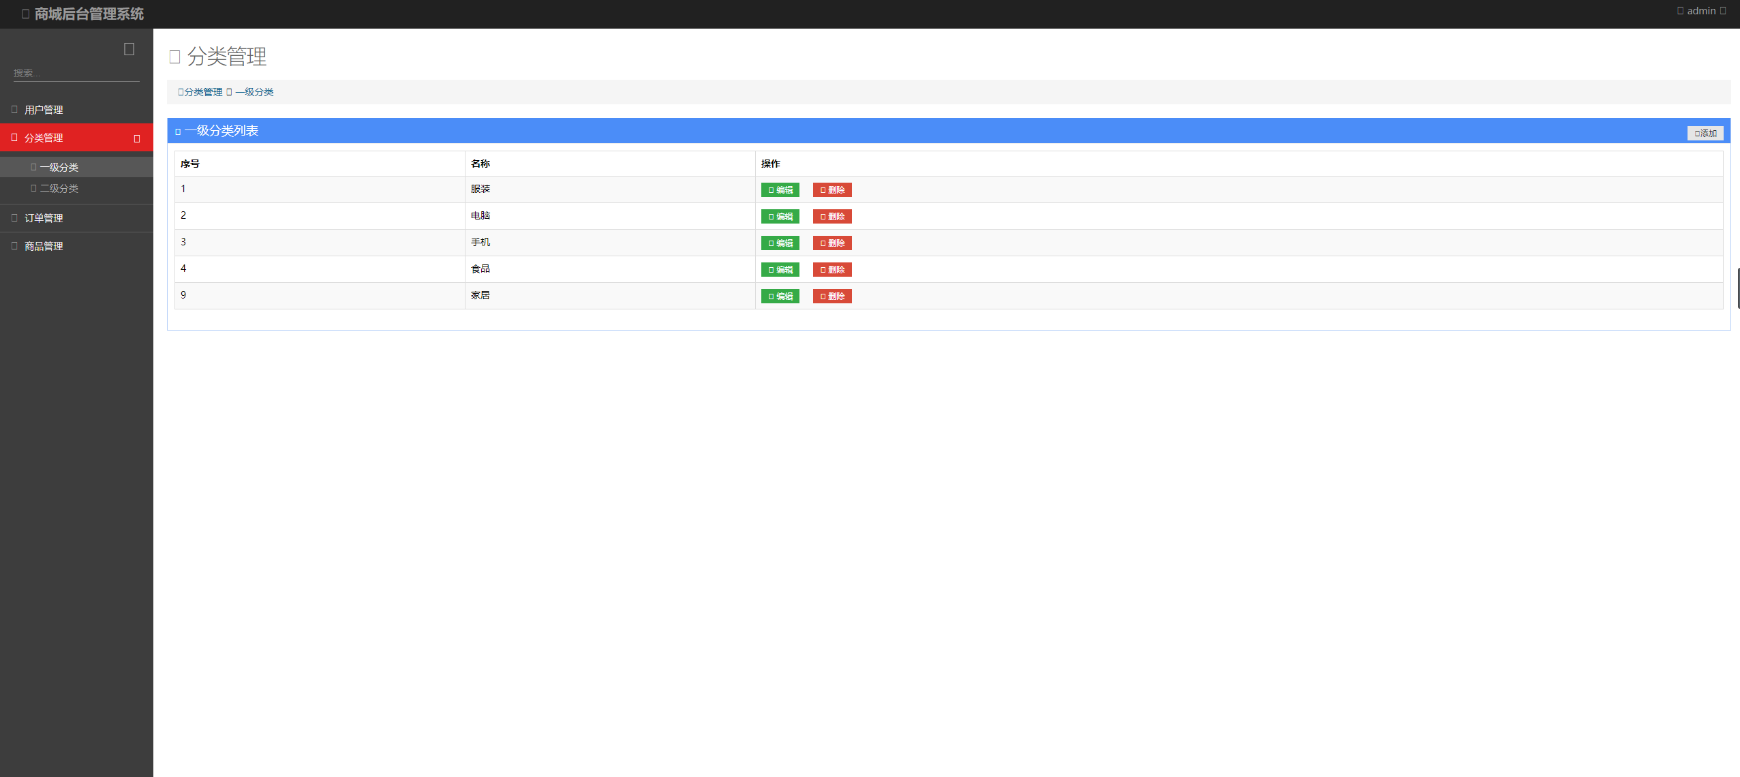This screenshot has width=1740, height=777.
Task: Open the admin user dropdown
Action: pos(1702,11)
